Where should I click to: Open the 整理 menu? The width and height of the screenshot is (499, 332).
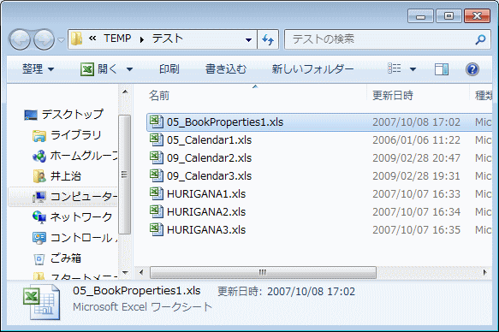pos(38,69)
